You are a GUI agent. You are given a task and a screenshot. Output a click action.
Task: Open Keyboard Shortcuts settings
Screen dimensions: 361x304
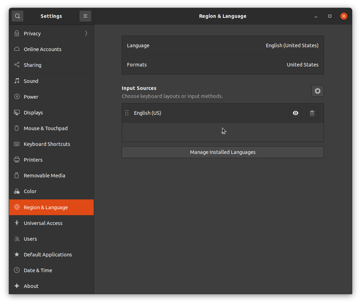(x=47, y=144)
